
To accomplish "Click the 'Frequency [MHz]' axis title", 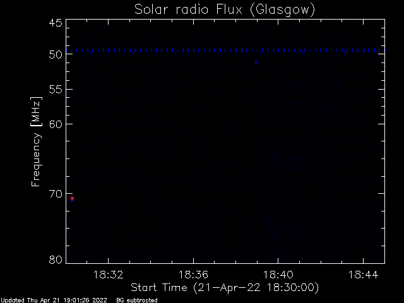I will (36, 141).
